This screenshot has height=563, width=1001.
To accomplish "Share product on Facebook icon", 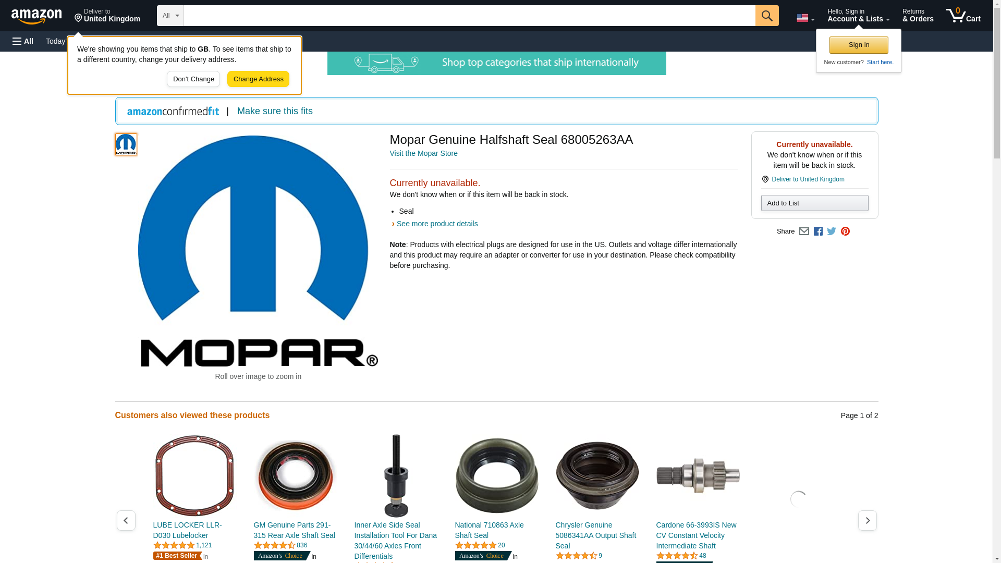I will tap(818, 231).
